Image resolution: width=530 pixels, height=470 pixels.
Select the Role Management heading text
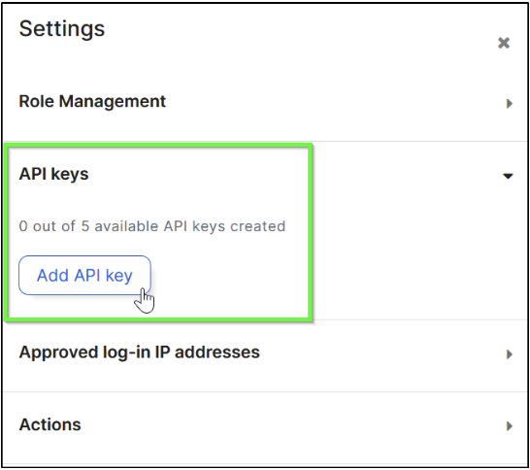tap(92, 101)
